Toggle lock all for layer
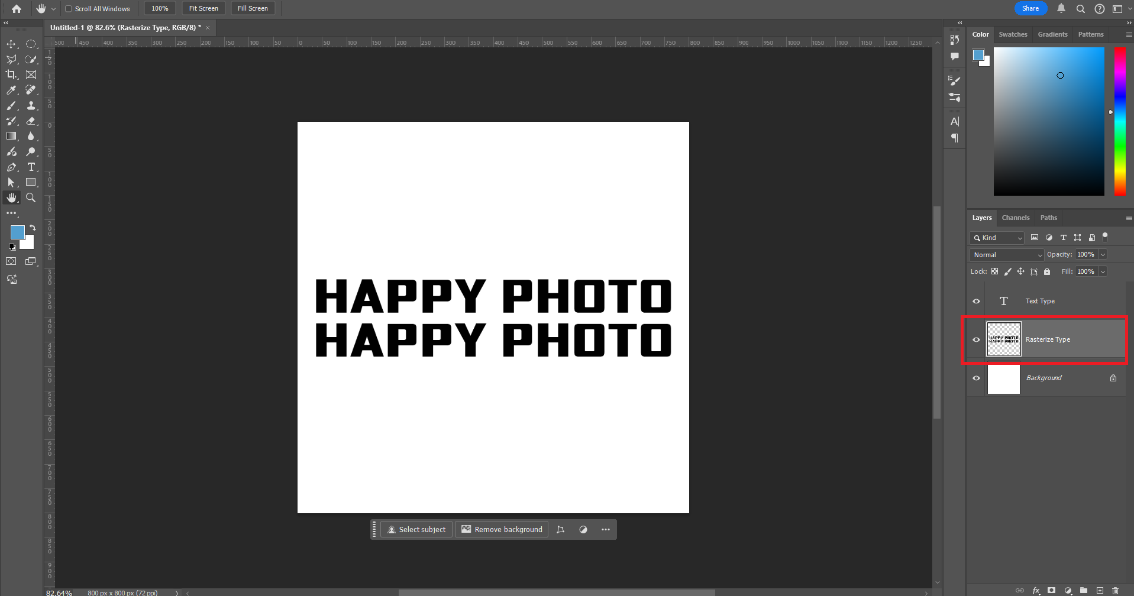 1047,271
